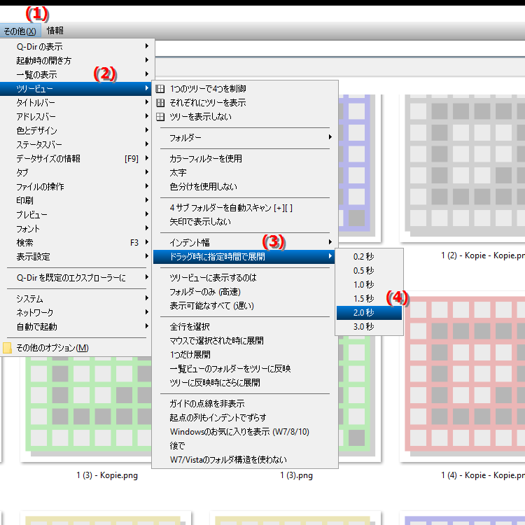Toggle 1つだけ展開
The image size is (525, 525).
(x=245, y=355)
